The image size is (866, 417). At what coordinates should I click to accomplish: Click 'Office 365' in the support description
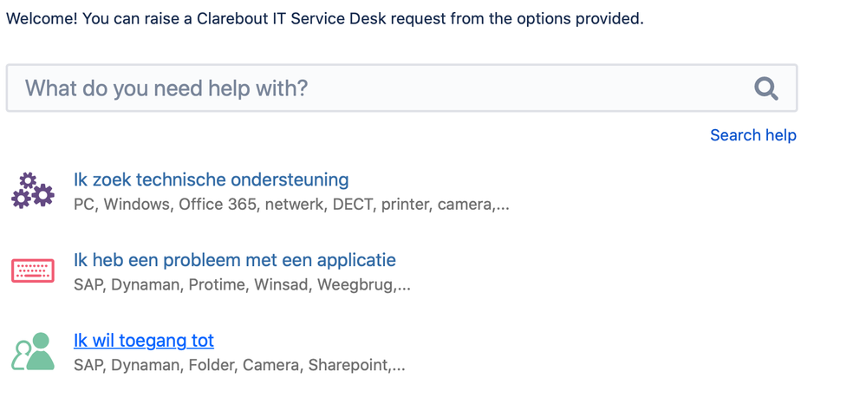click(218, 205)
